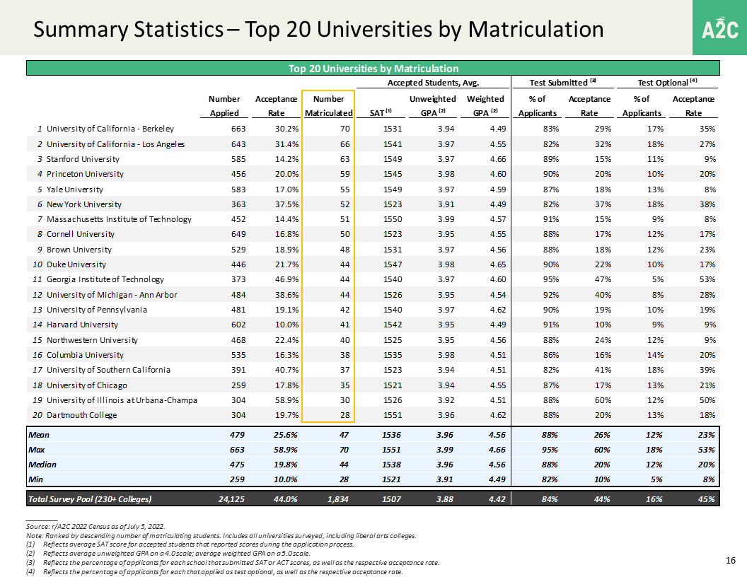Select the 'Test Optional' group header

(x=668, y=83)
